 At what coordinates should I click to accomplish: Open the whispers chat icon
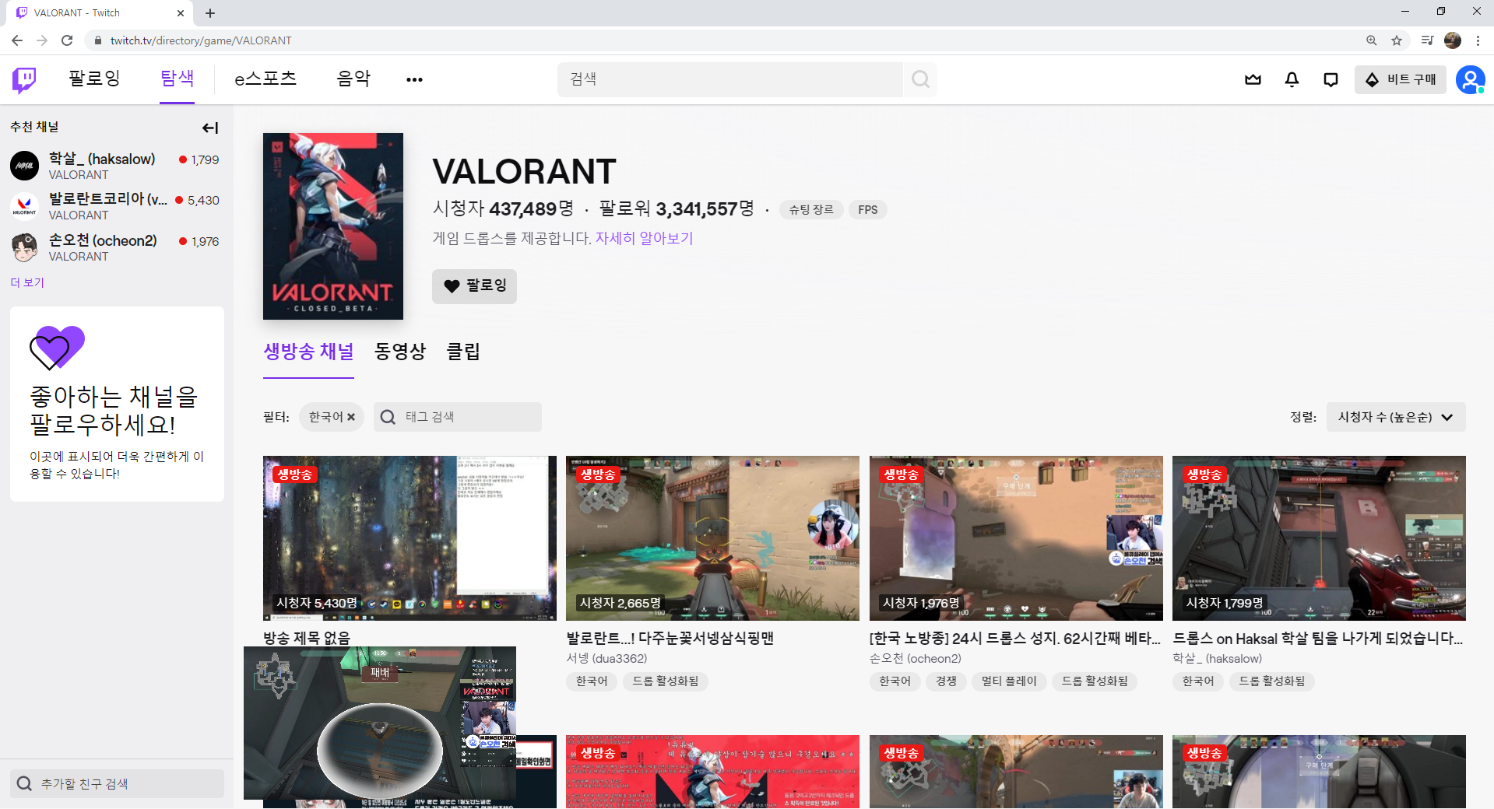(x=1331, y=79)
